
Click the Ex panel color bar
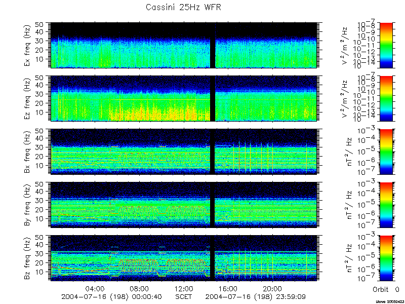(x=386, y=45)
